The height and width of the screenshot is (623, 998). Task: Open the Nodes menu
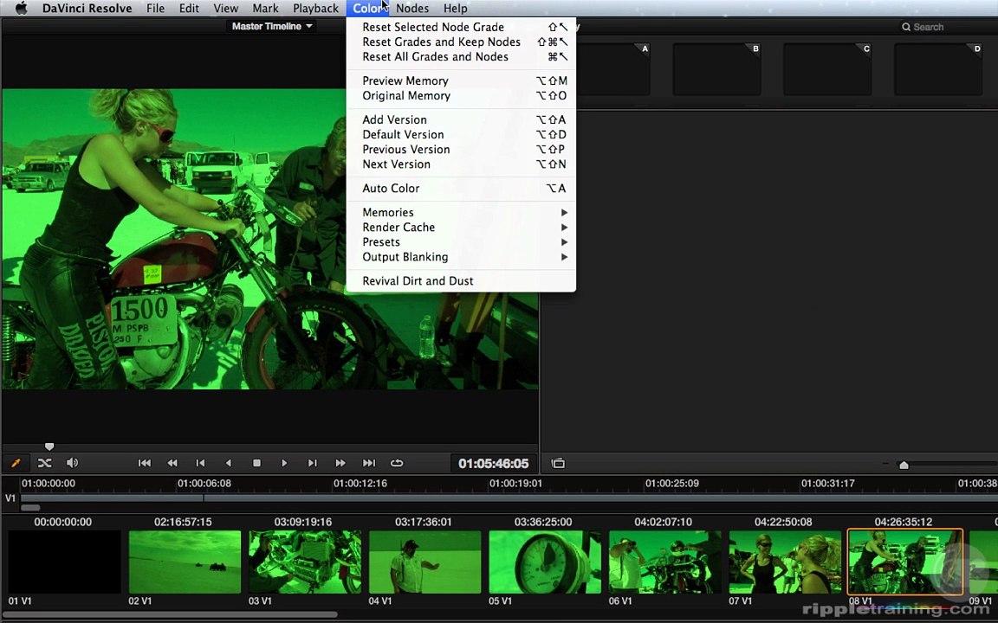coord(412,9)
